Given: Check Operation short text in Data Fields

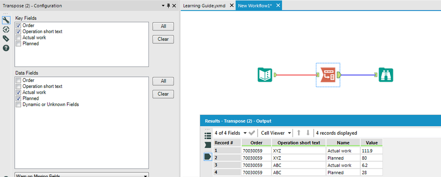Looking at the screenshot, I should 18,86.
